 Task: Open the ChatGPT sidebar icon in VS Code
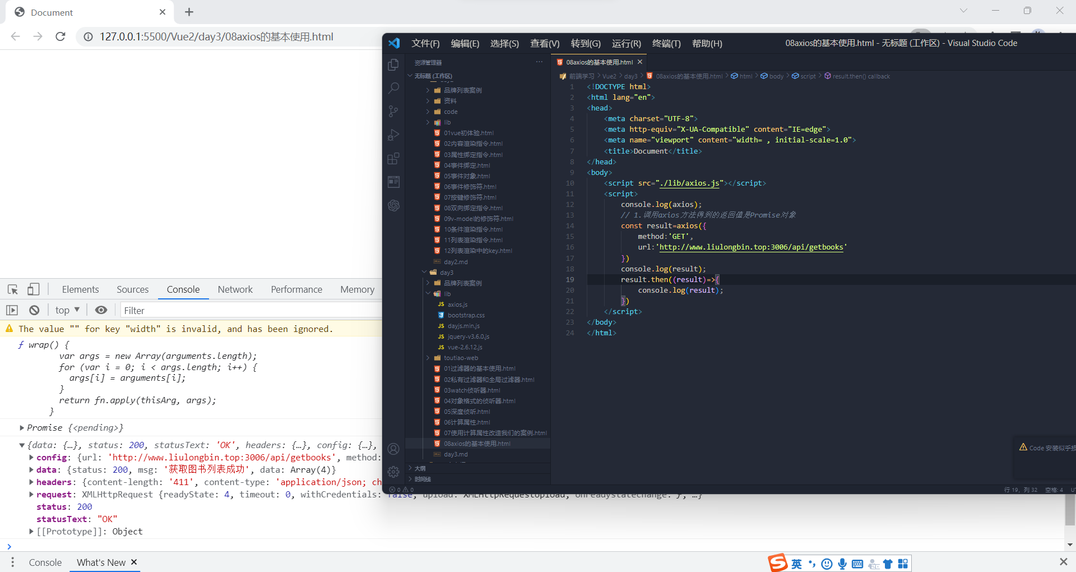[x=393, y=205]
